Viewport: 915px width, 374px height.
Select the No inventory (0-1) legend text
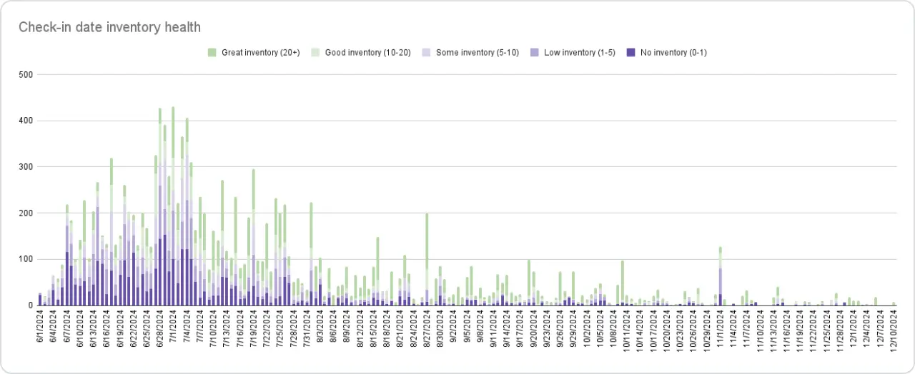(x=673, y=53)
